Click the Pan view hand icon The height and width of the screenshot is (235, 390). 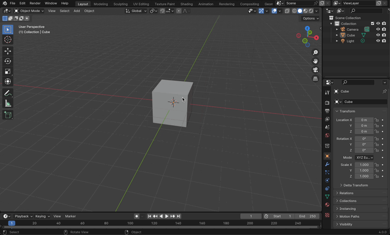click(316, 61)
